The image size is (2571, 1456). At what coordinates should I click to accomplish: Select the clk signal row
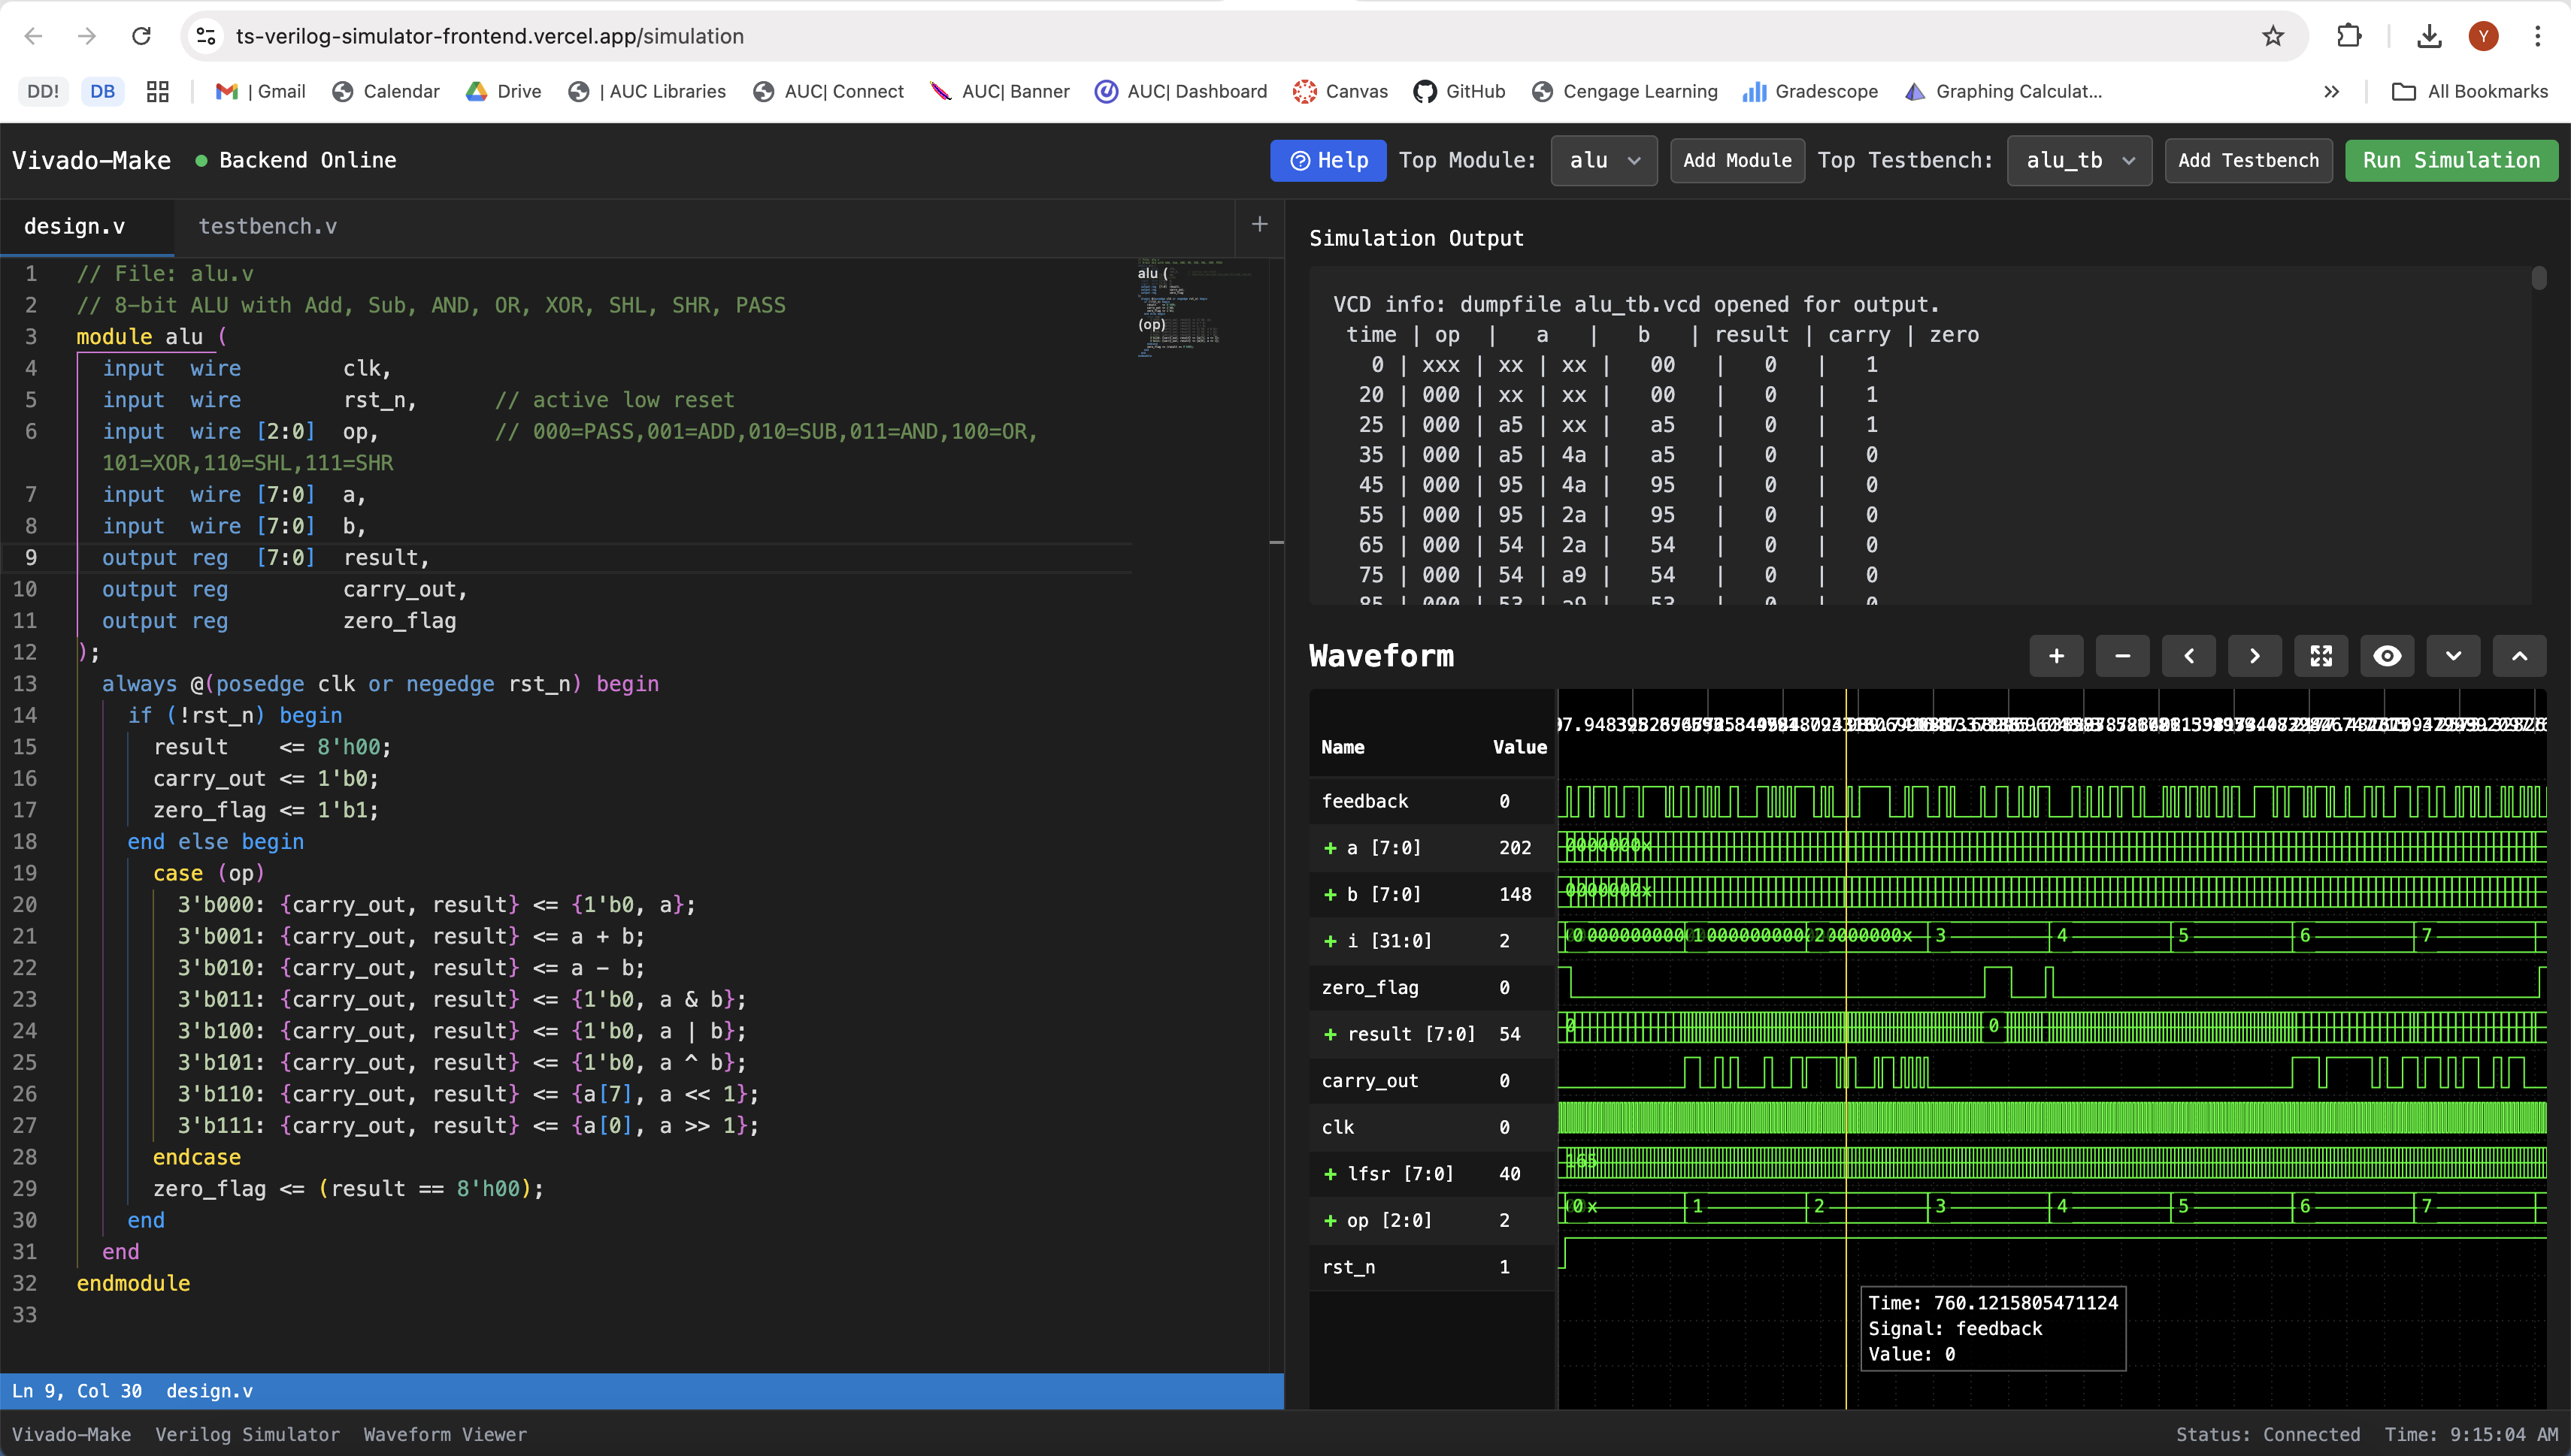1433,1127
